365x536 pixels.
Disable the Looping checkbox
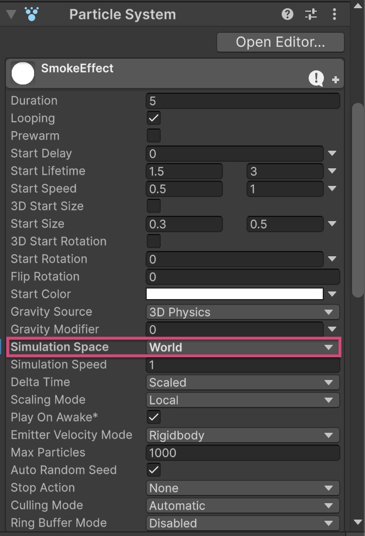tap(153, 118)
